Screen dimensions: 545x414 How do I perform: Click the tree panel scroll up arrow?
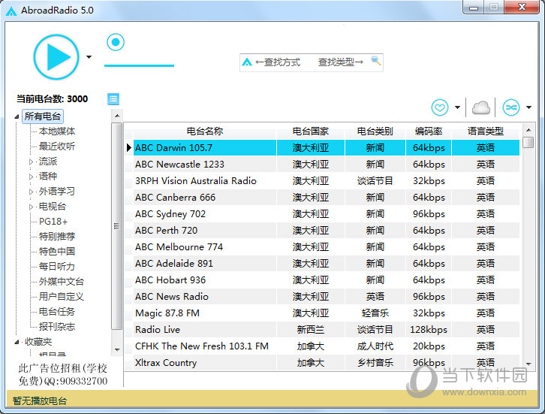pyautogui.click(x=117, y=116)
